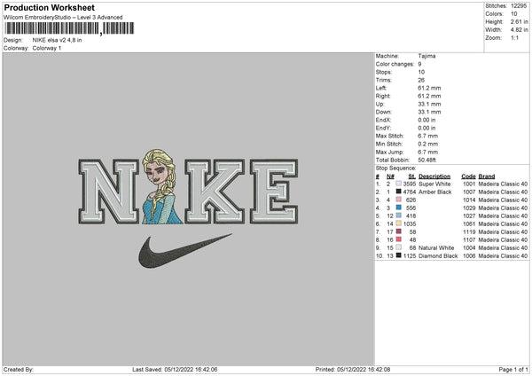Click the 'EndX:' label
Viewport: 532px width, 376px height.
pos(383,120)
